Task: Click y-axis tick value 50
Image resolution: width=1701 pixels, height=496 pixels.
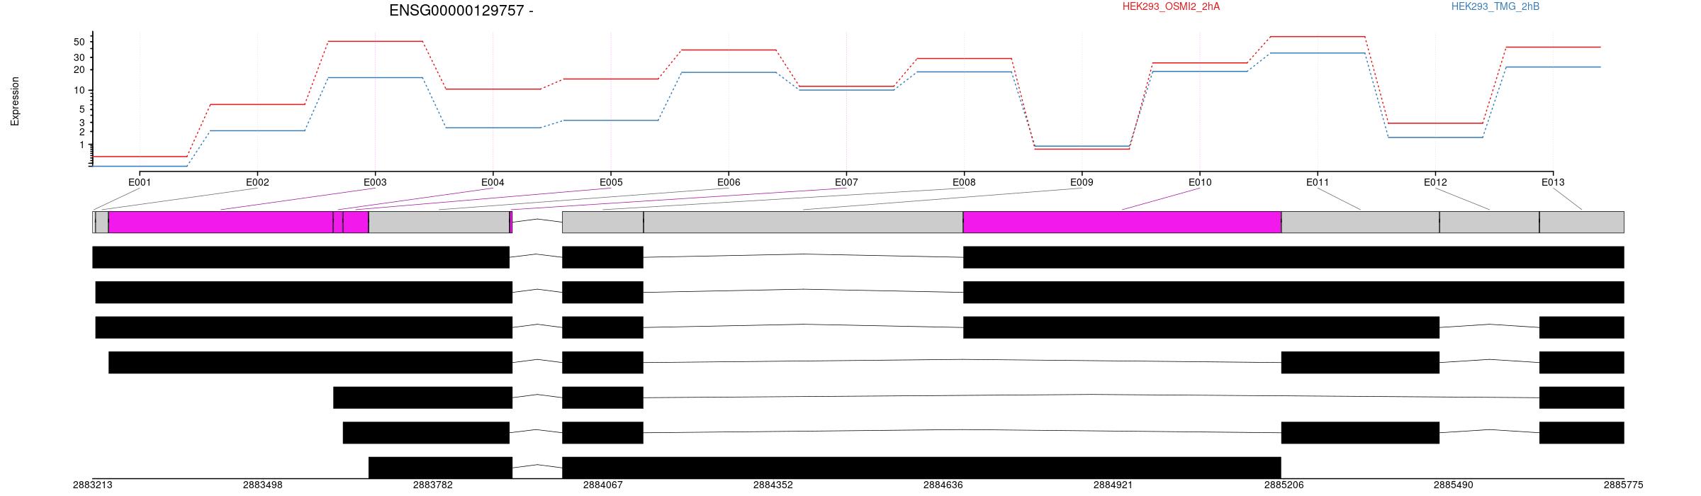Action: [x=79, y=42]
